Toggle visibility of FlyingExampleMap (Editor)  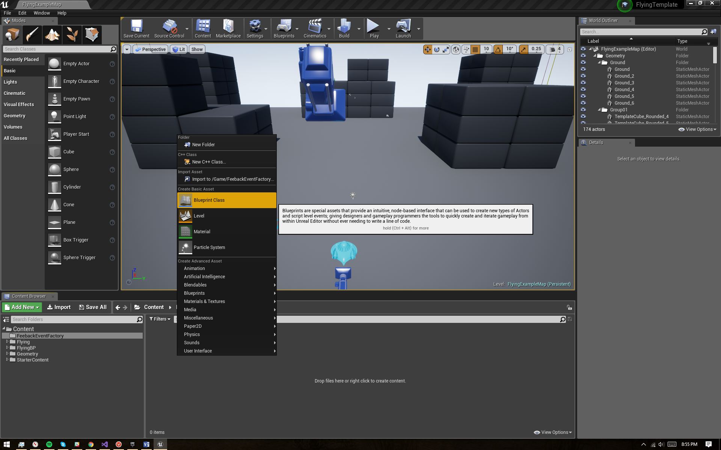583,49
